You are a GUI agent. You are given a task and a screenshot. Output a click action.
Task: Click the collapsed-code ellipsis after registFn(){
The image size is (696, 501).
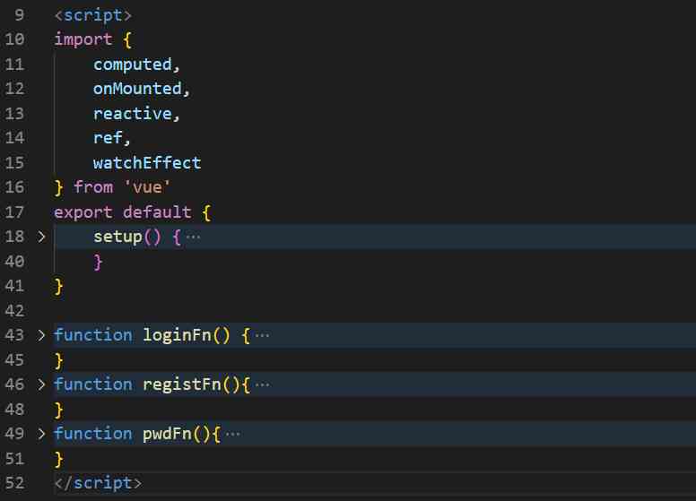pyautogui.click(x=262, y=384)
